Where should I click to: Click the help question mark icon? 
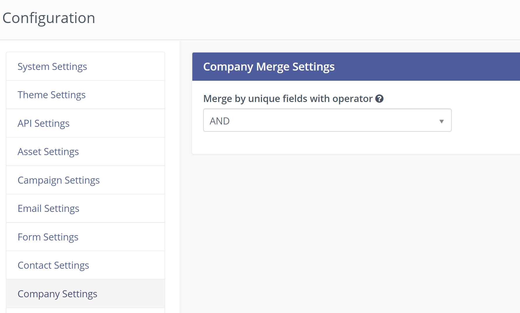(x=379, y=99)
